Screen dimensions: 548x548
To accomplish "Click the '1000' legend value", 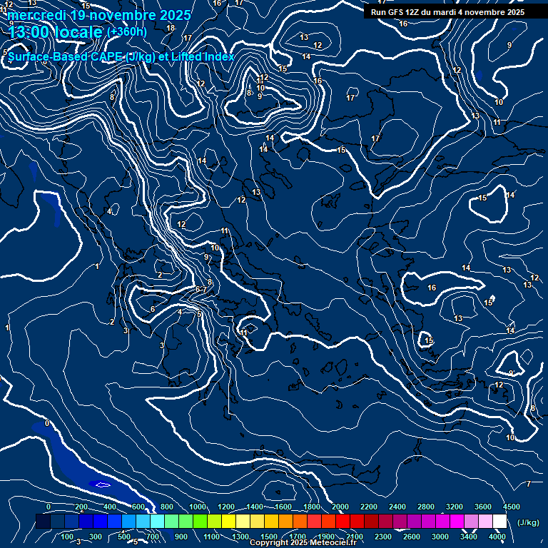I will coord(198,507).
